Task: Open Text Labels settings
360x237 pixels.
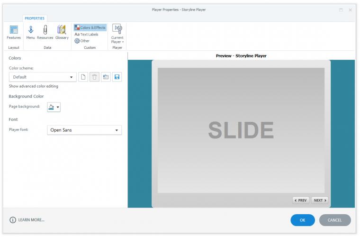Action: [86, 35]
